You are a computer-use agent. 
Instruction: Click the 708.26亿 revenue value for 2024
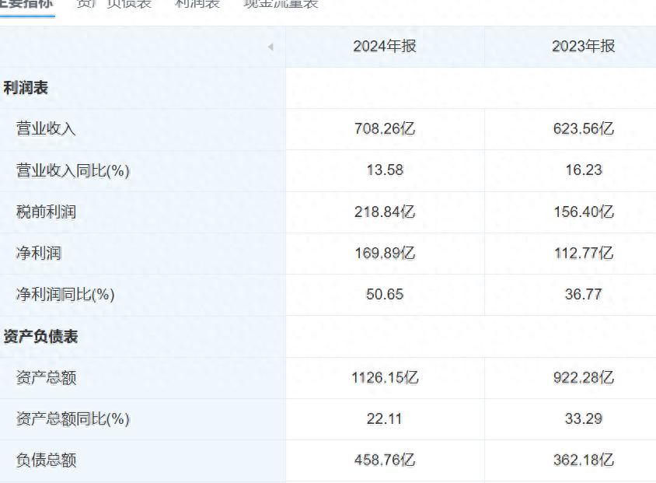[x=385, y=129]
